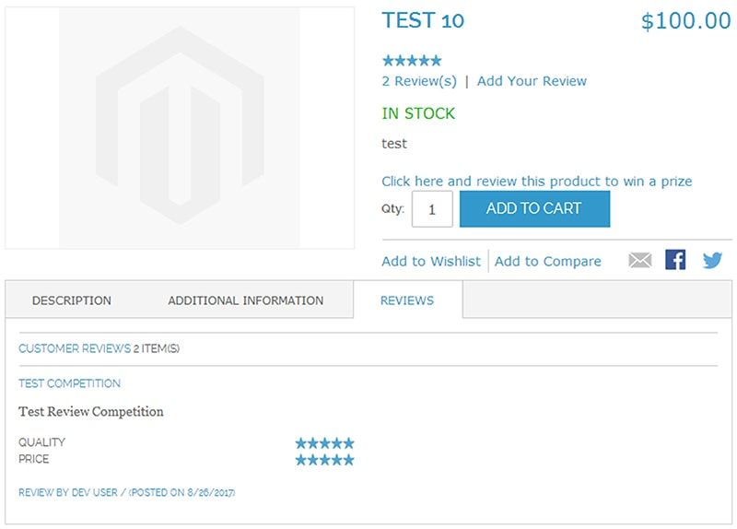This screenshot has height=529, width=737.
Task: Click the product star rating summary
Action: pos(412,61)
